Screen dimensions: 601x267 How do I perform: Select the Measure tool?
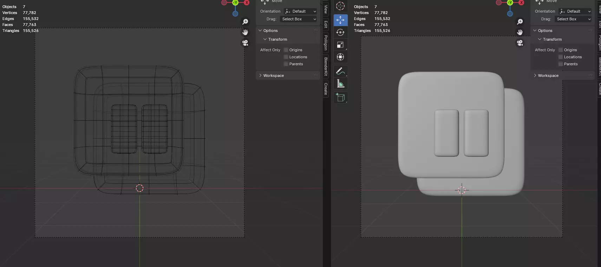340,84
